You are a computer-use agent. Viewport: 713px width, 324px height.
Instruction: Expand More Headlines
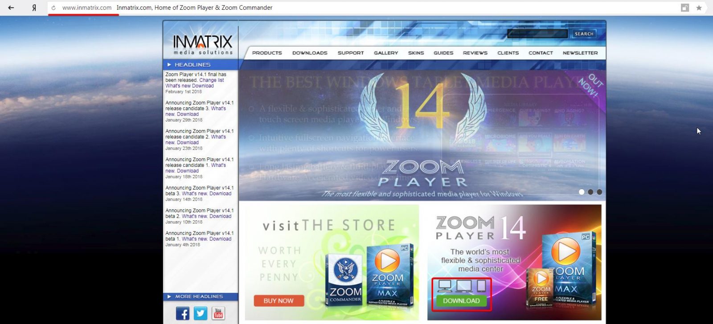199,296
